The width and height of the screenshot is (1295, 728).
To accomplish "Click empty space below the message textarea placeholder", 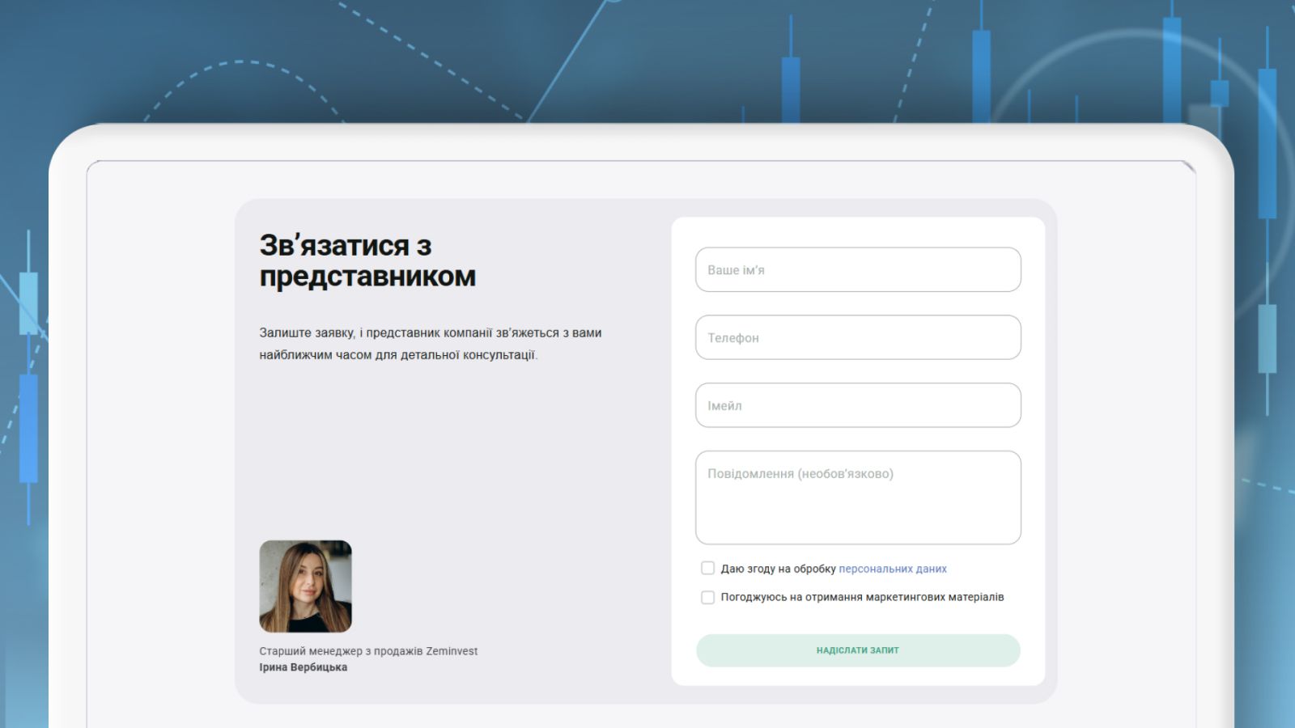I will tap(858, 518).
